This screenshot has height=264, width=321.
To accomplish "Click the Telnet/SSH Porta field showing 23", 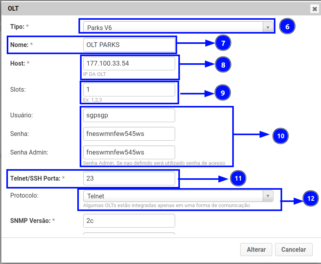I will tap(129, 178).
